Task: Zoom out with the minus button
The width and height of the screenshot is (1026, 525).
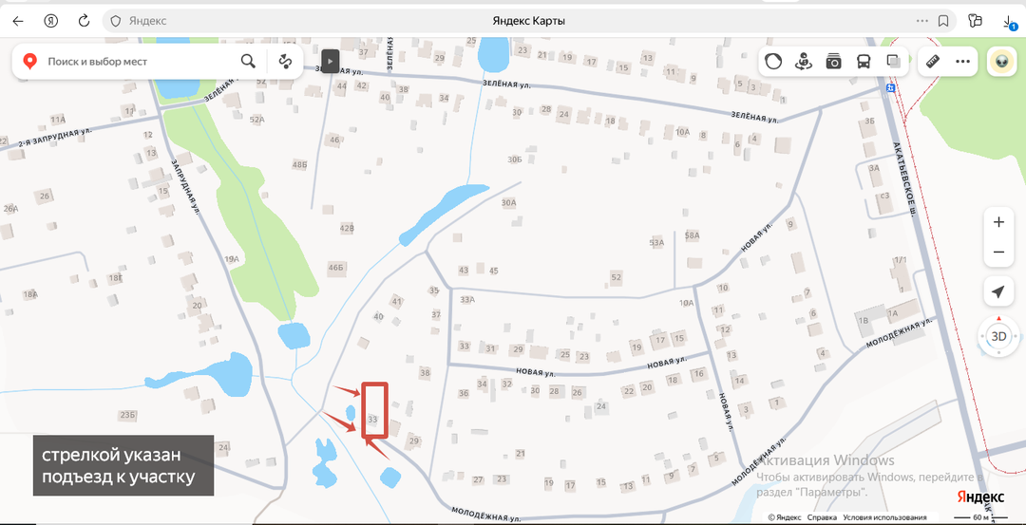Action: pyautogui.click(x=998, y=253)
